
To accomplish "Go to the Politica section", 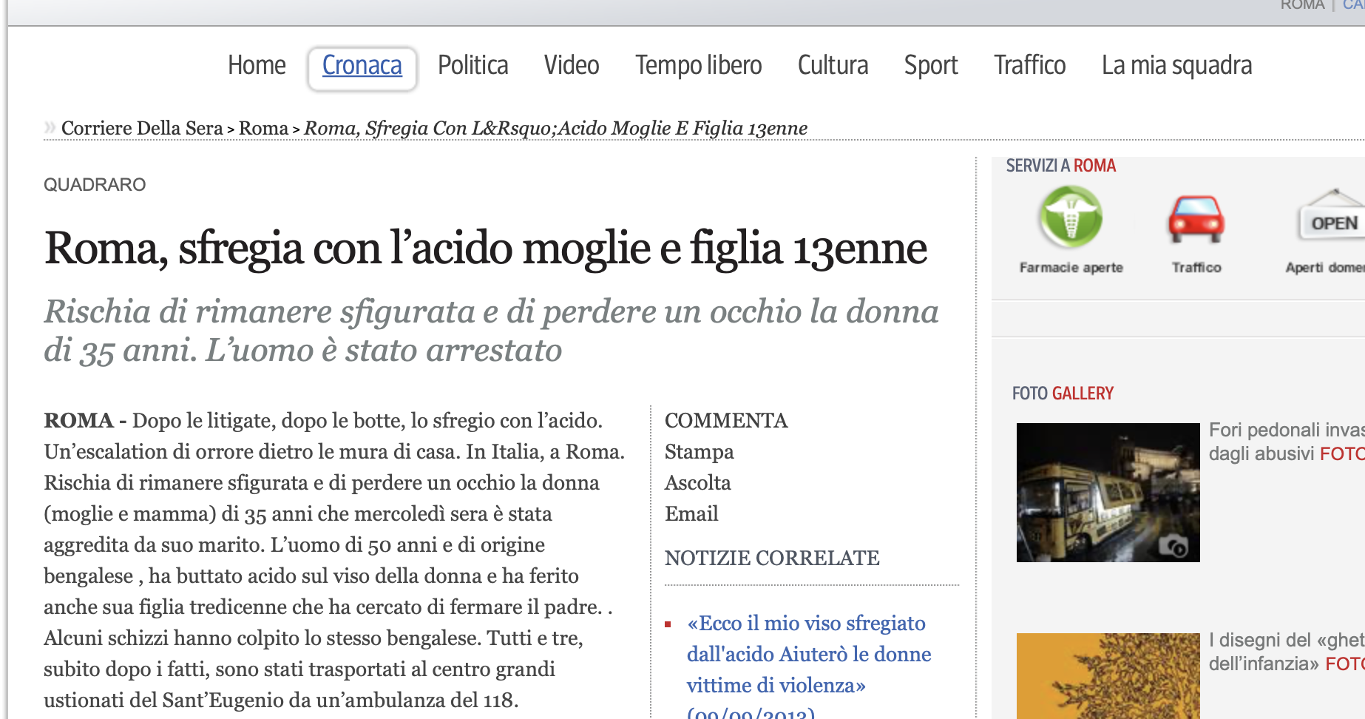I will coord(472,66).
